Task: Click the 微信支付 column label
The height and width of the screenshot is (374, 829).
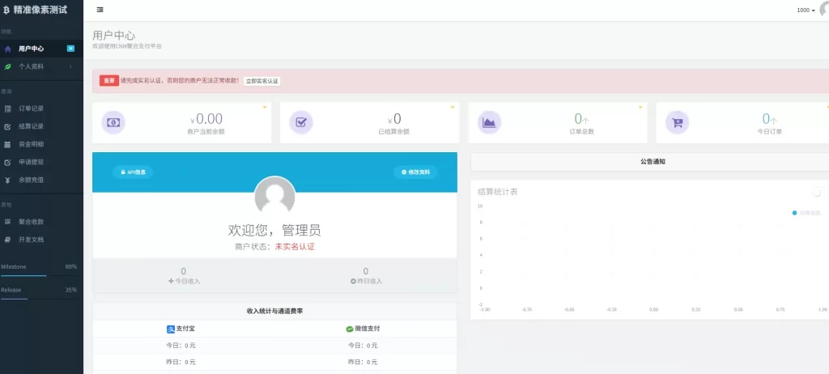Action: [x=368, y=329]
